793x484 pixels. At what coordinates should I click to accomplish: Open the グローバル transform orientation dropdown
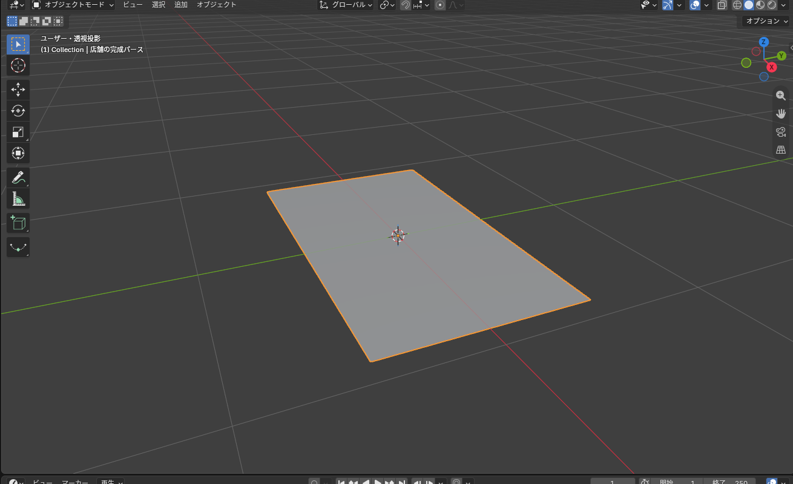coord(346,5)
